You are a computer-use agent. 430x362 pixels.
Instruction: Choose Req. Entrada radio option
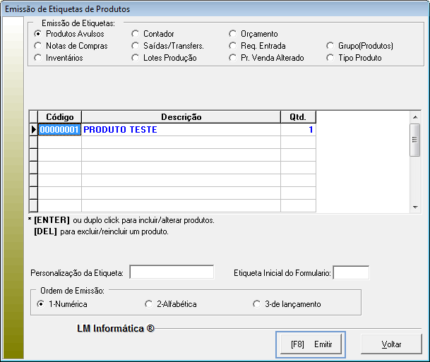pyautogui.click(x=234, y=46)
